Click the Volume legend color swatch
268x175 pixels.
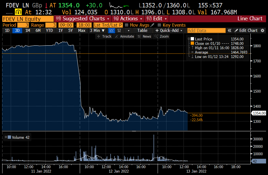coord(9,137)
